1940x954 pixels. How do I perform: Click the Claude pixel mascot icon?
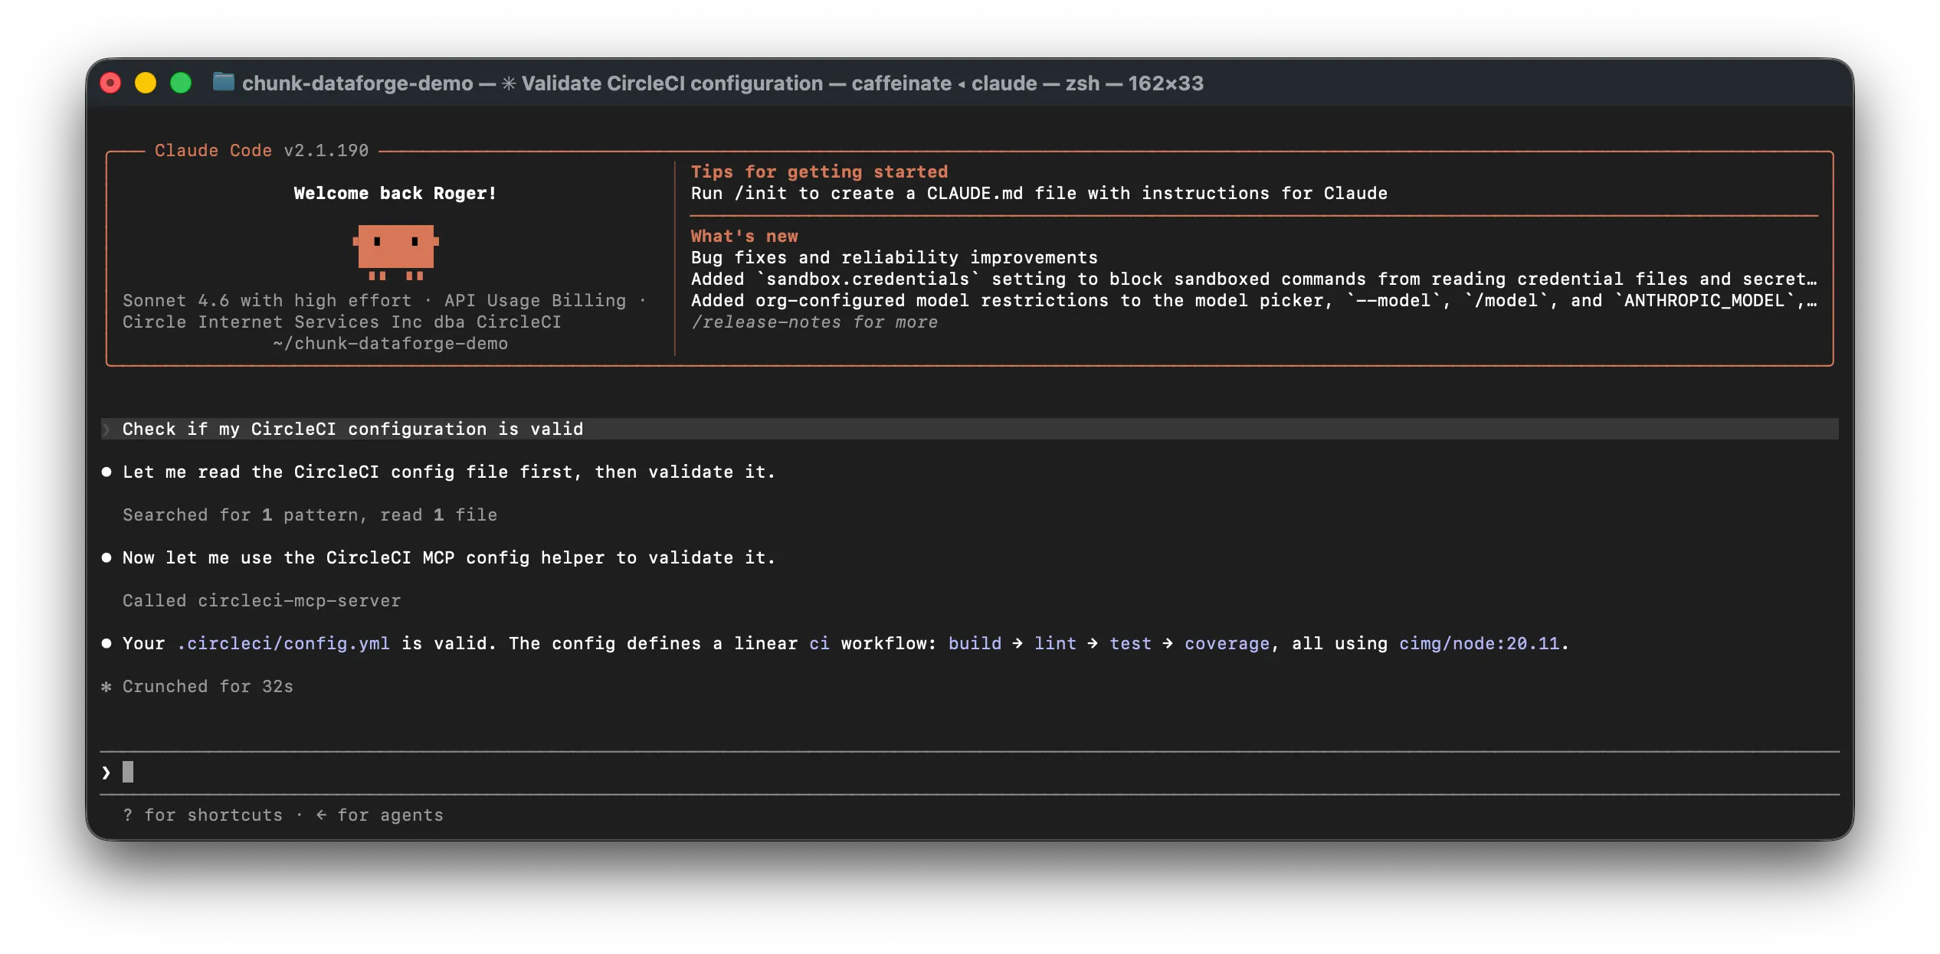click(x=395, y=252)
